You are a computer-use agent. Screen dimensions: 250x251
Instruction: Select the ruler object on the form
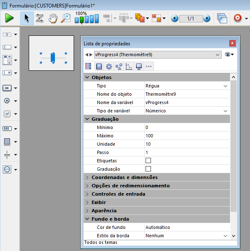coord(53,57)
